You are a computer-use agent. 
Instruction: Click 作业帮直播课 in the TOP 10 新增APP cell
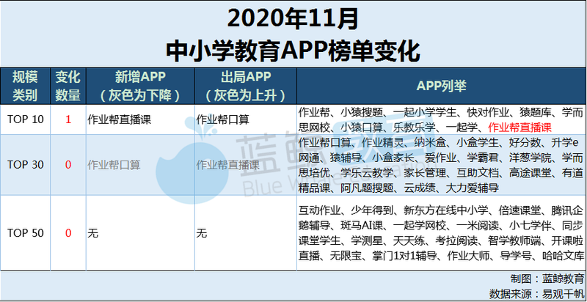tap(119, 119)
